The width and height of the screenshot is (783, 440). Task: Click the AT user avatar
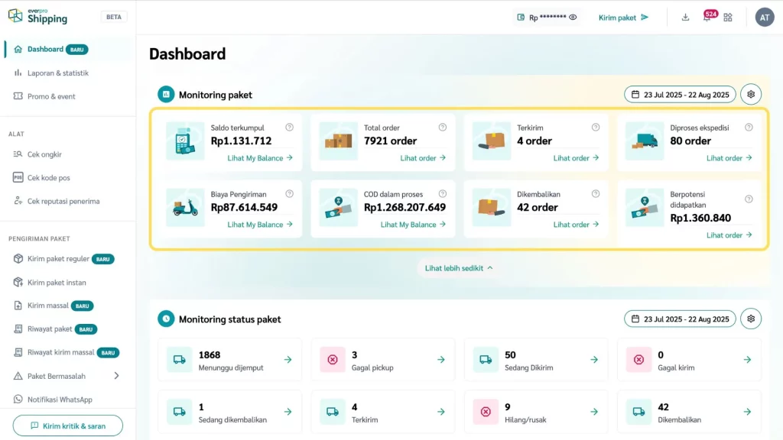click(x=764, y=18)
